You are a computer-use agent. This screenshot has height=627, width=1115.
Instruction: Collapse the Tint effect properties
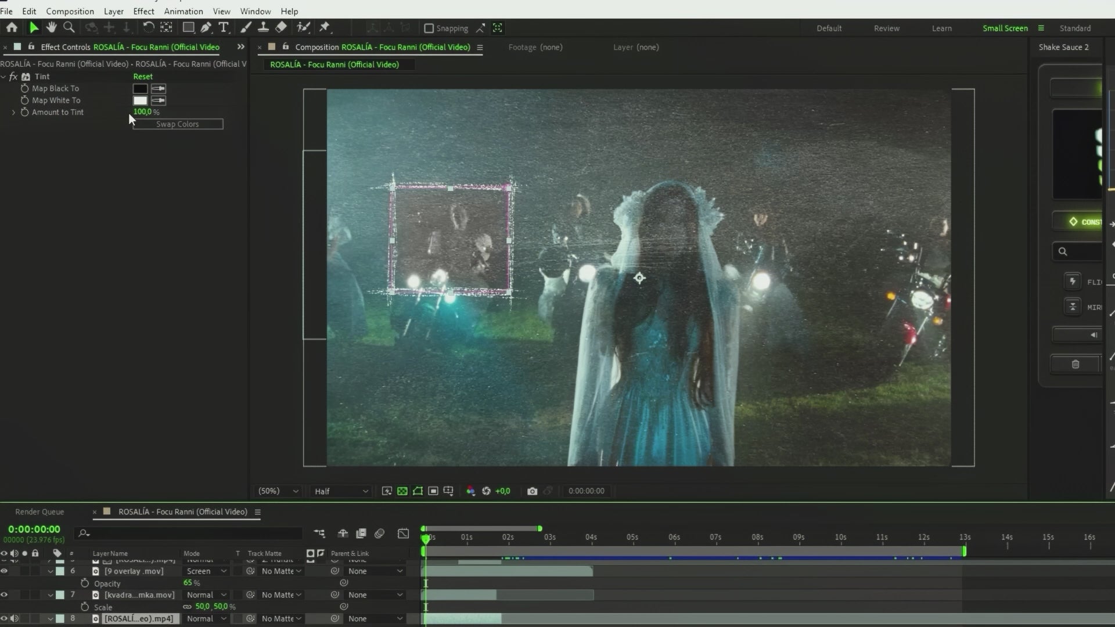coord(3,77)
